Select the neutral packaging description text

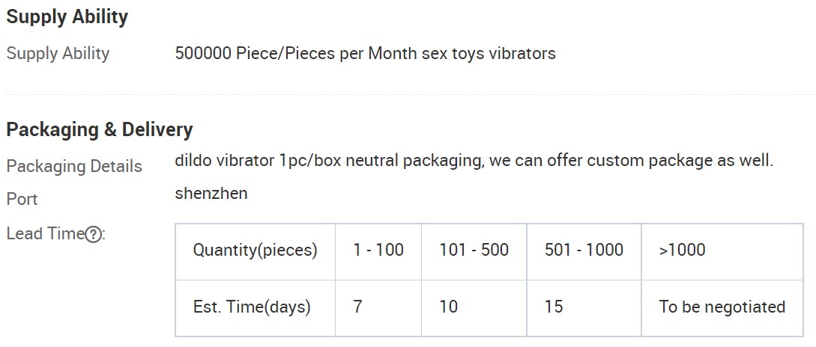click(x=474, y=161)
